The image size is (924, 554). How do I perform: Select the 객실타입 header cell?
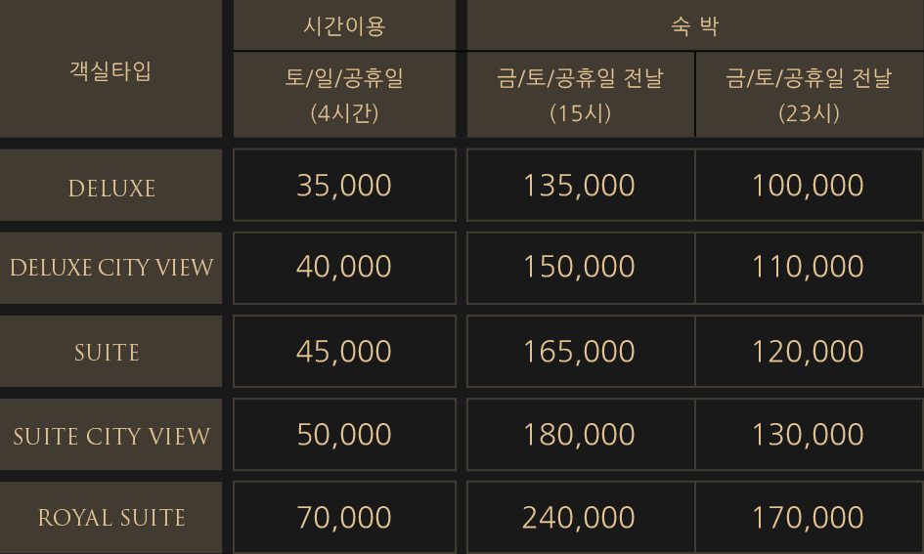110,68
